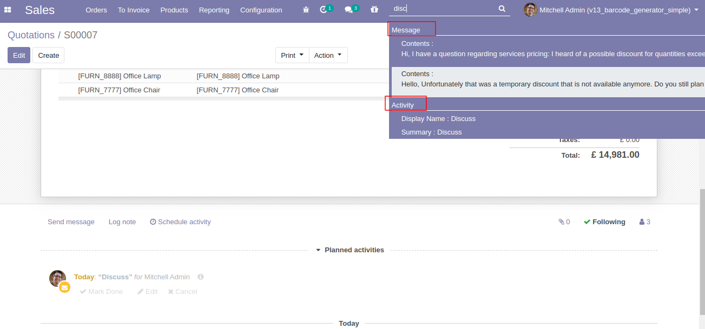Open the conversations chat bubble icon
Viewport: 705px width, 329px height.
pyautogui.click(x=349, y=10)
